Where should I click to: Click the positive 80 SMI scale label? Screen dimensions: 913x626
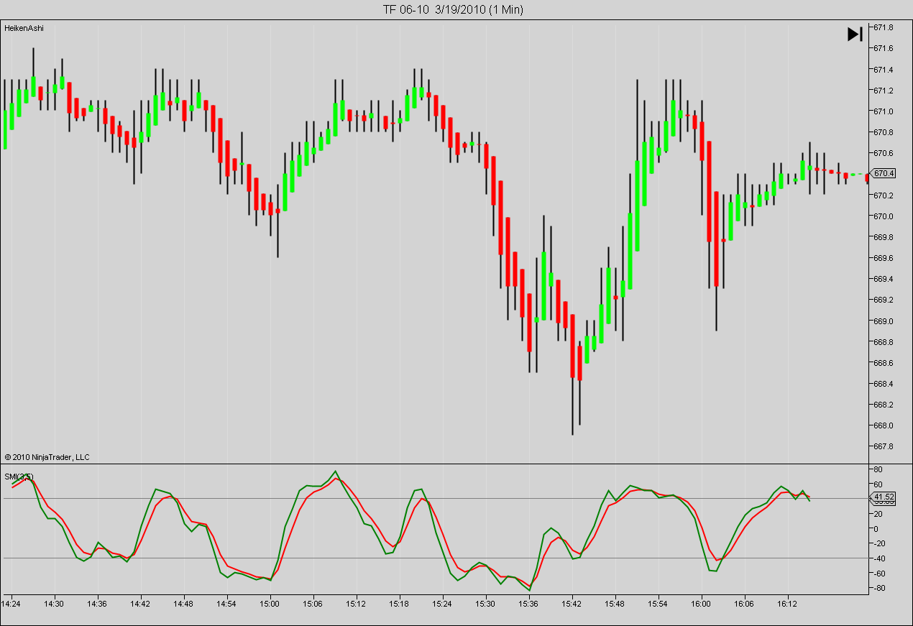(878, 469)
